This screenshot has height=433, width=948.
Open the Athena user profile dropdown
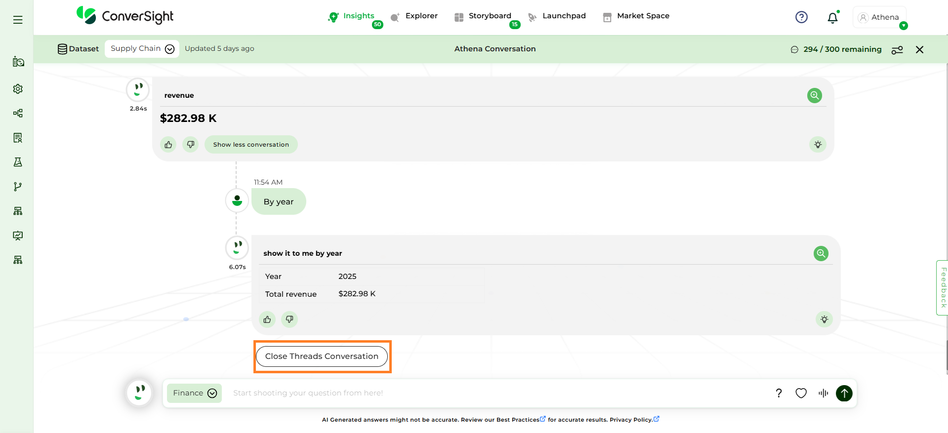(x=880, y=18)
